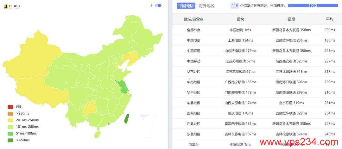Click the 平均 column header
This screenshot has height=149, width=342.
point(330,19)
